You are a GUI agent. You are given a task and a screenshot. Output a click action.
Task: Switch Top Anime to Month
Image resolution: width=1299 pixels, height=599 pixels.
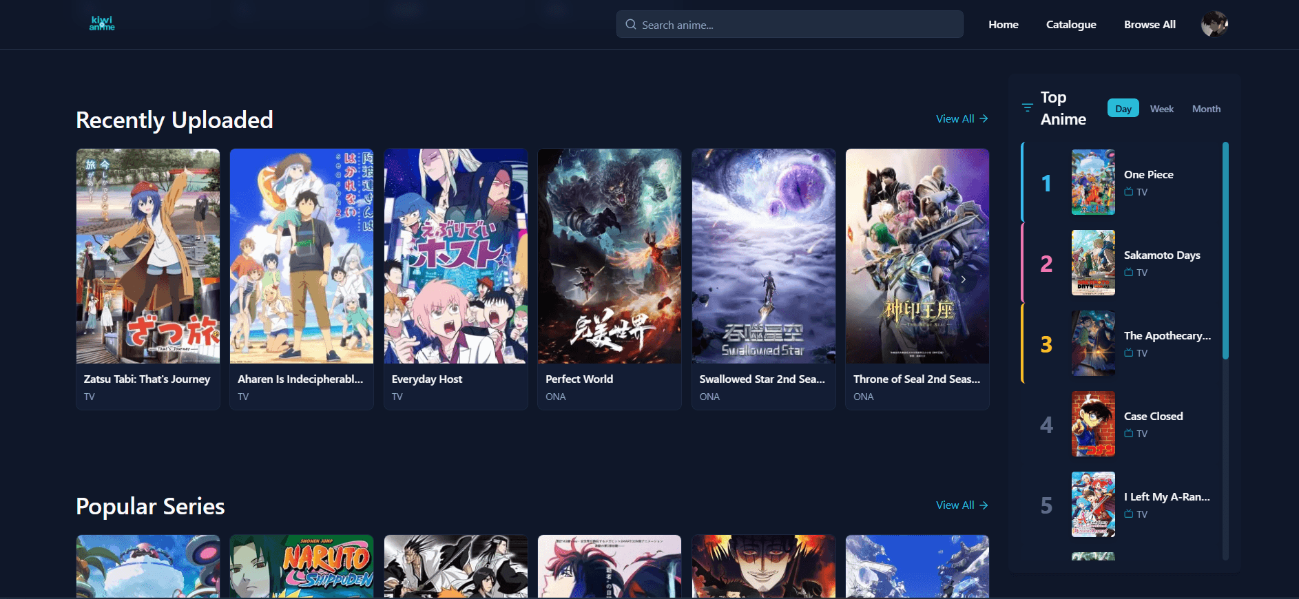(1206, 109)
